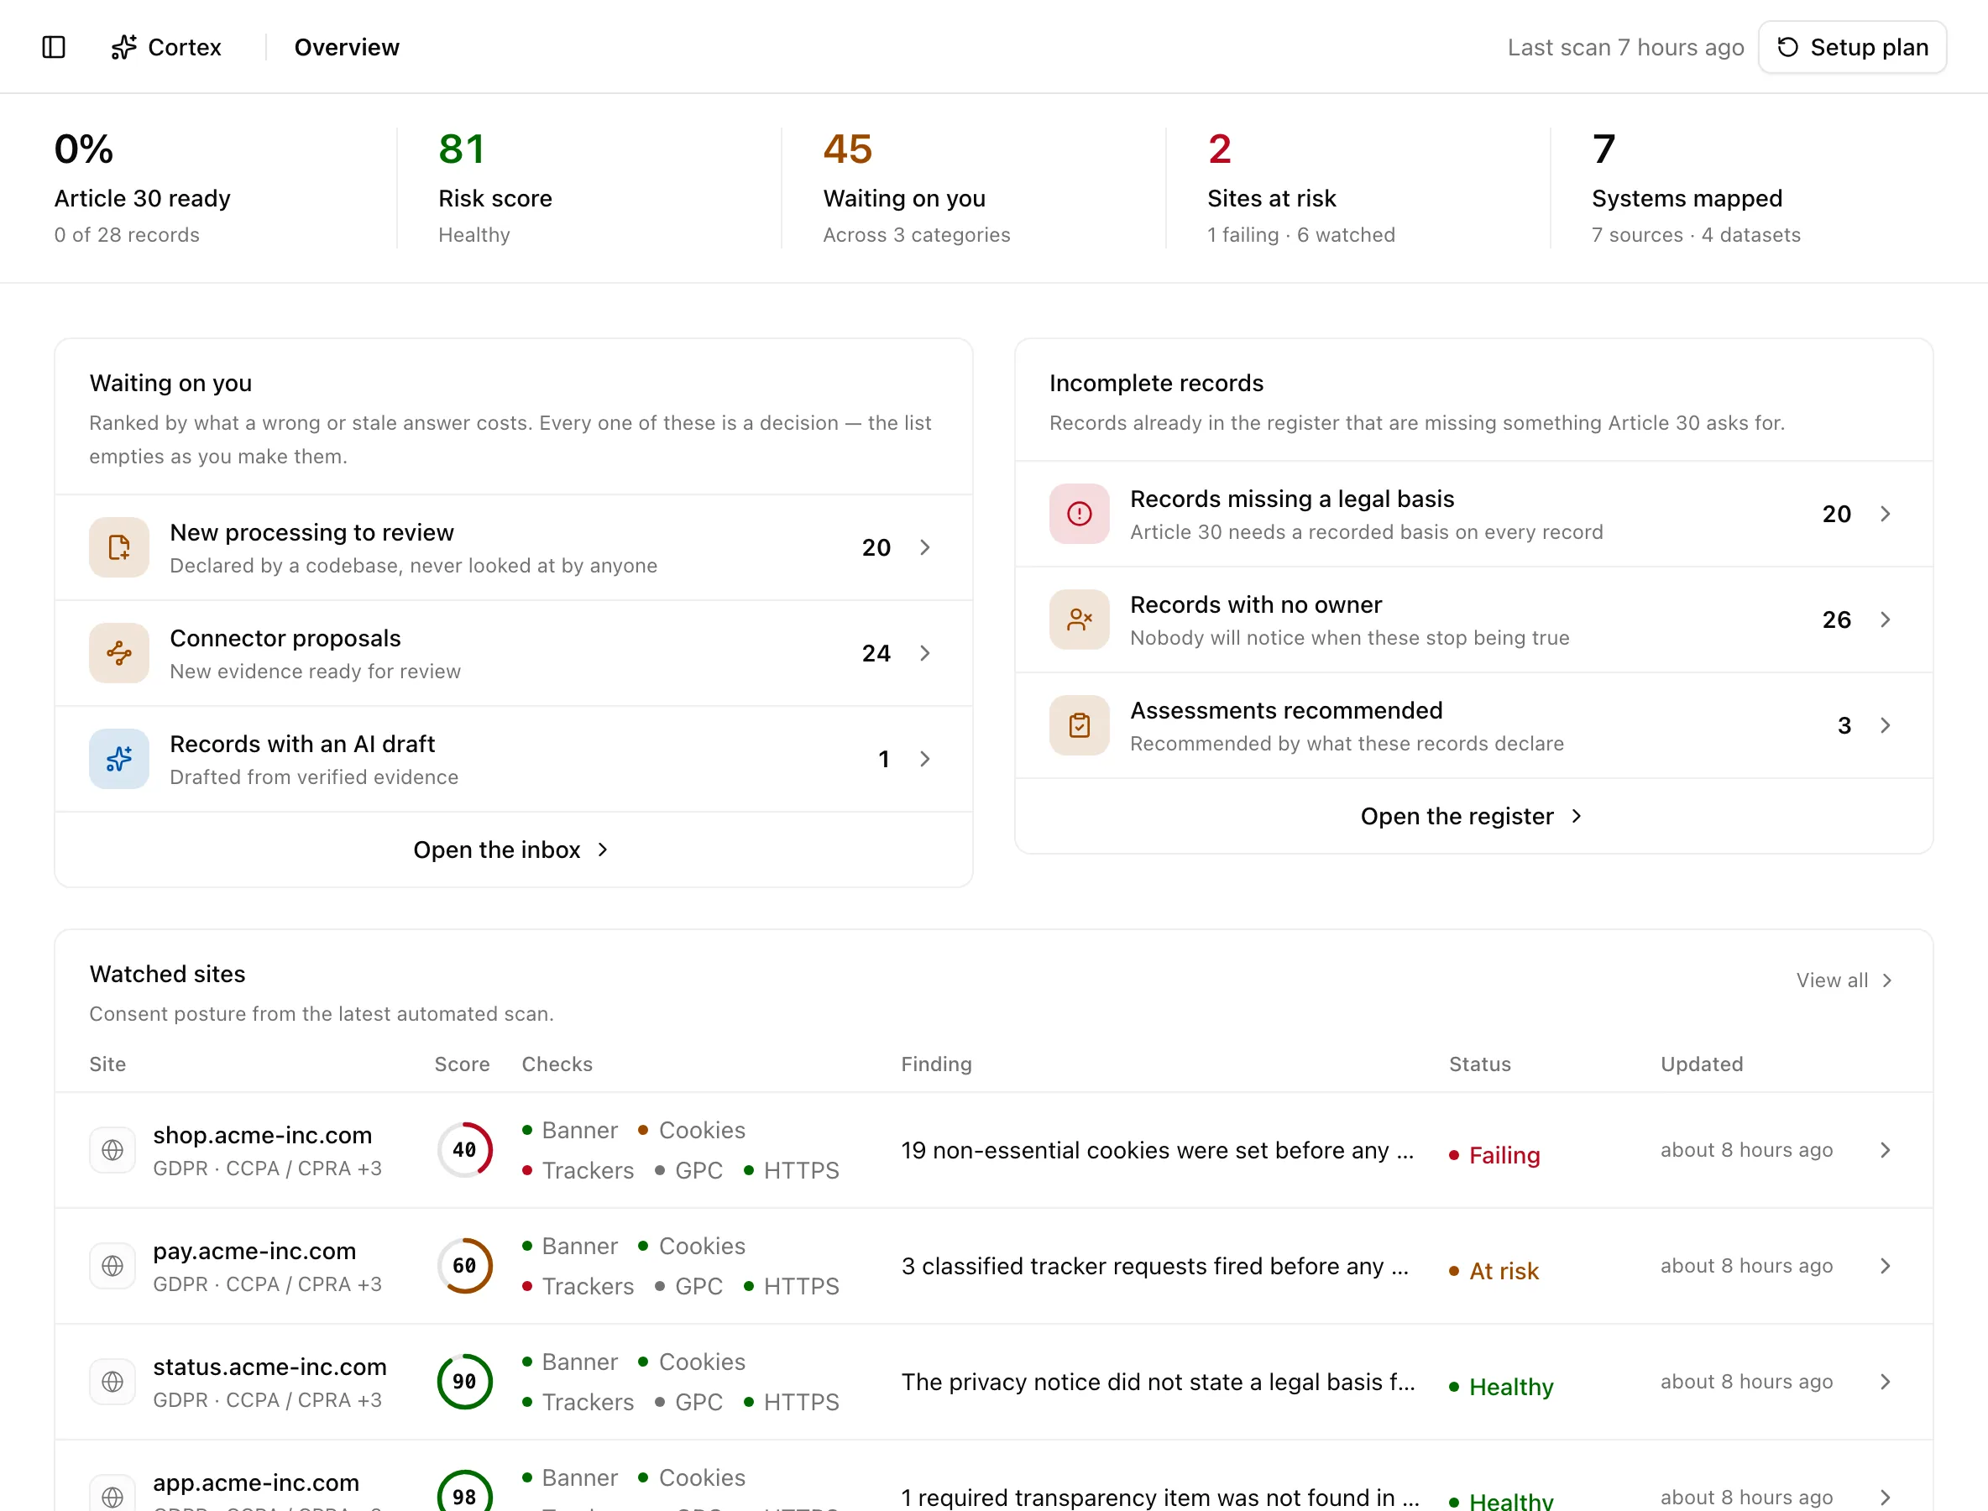Screen dimensions: 1988x1511
Task: Open the register link
Action: point(1472,816)
